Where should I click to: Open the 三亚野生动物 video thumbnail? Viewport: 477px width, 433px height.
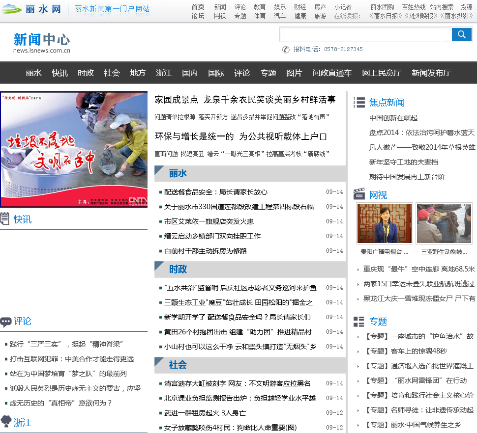[x=444, y=223]
